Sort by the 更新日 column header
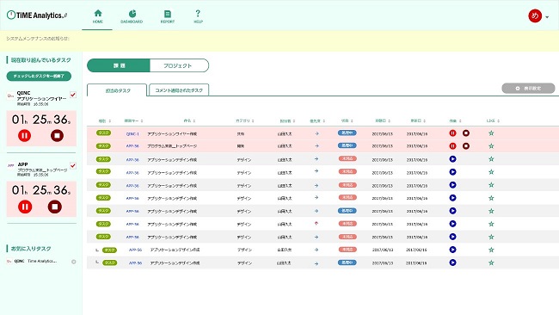559x315 pixels. coord(418,121)
